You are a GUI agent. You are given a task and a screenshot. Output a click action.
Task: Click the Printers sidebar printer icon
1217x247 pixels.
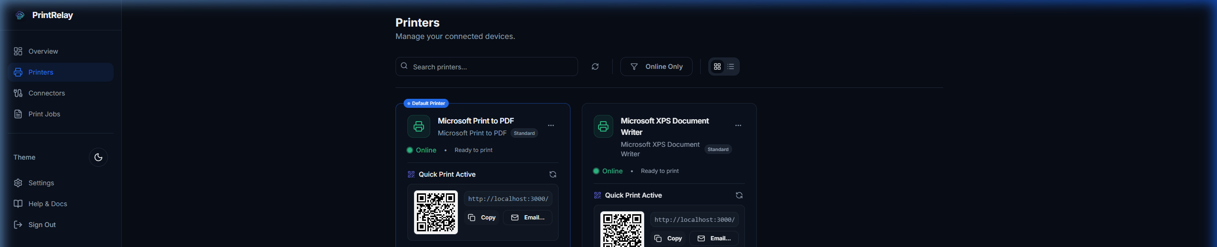pos(18,72)
